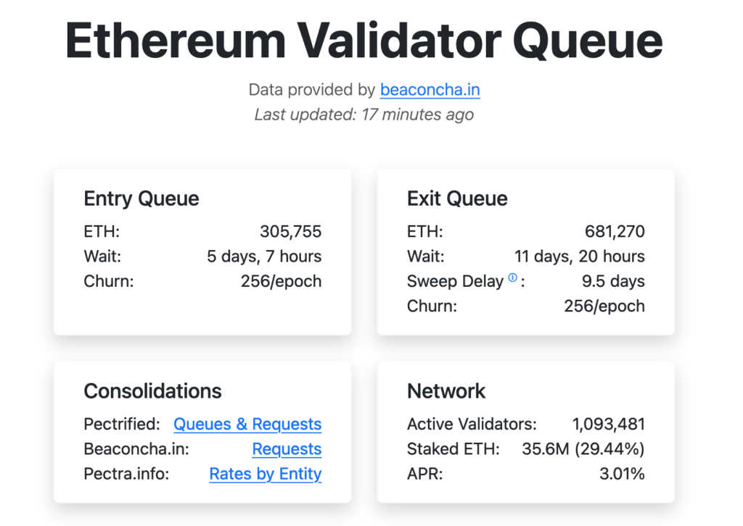Select the Ethereum Validator Queue page title
Screen dimensions: 743x526
tap(364, 41)
